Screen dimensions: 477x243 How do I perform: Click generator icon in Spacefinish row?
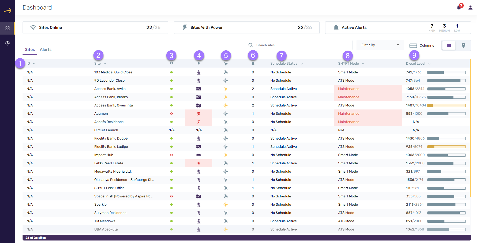tap(199, 196)
